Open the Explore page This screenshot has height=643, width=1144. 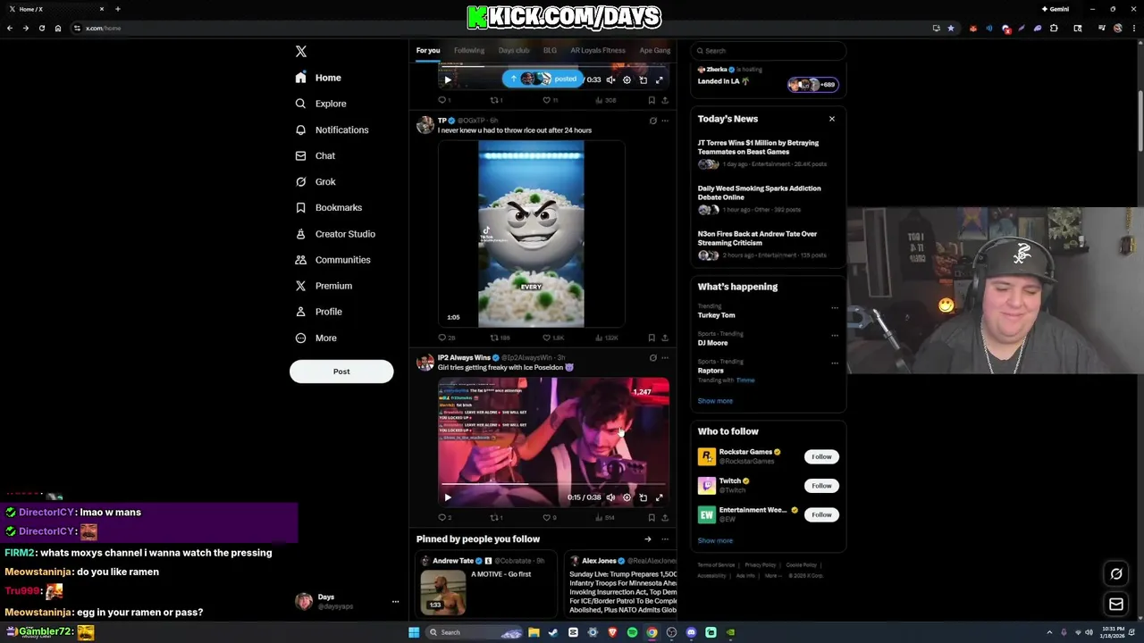click(x=321, y=104)
